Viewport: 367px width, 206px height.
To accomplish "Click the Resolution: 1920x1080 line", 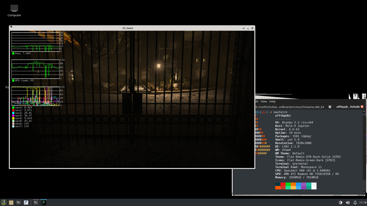I will point(293,143).
